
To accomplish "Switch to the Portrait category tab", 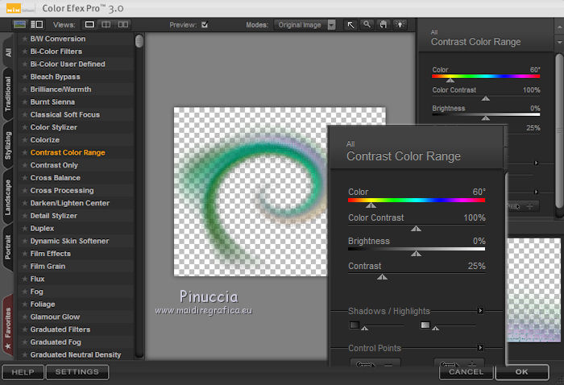I will click(x=8, y=247).
